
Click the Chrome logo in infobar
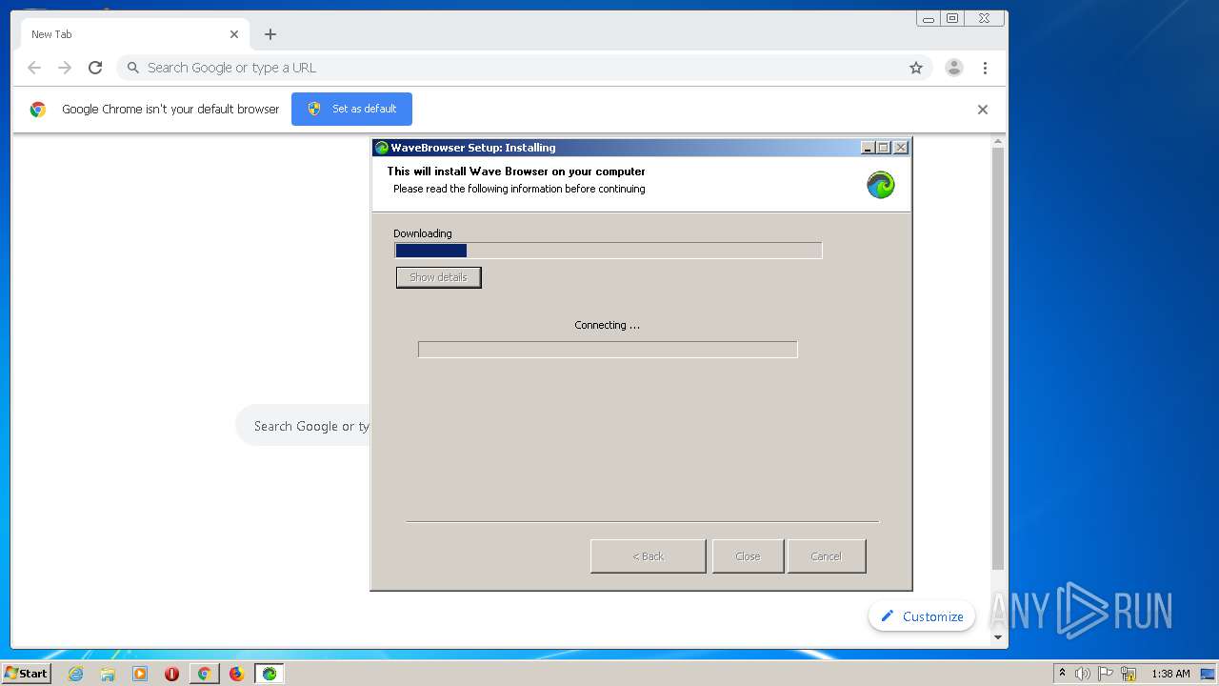pyautogui.click(x=38, y=110)
